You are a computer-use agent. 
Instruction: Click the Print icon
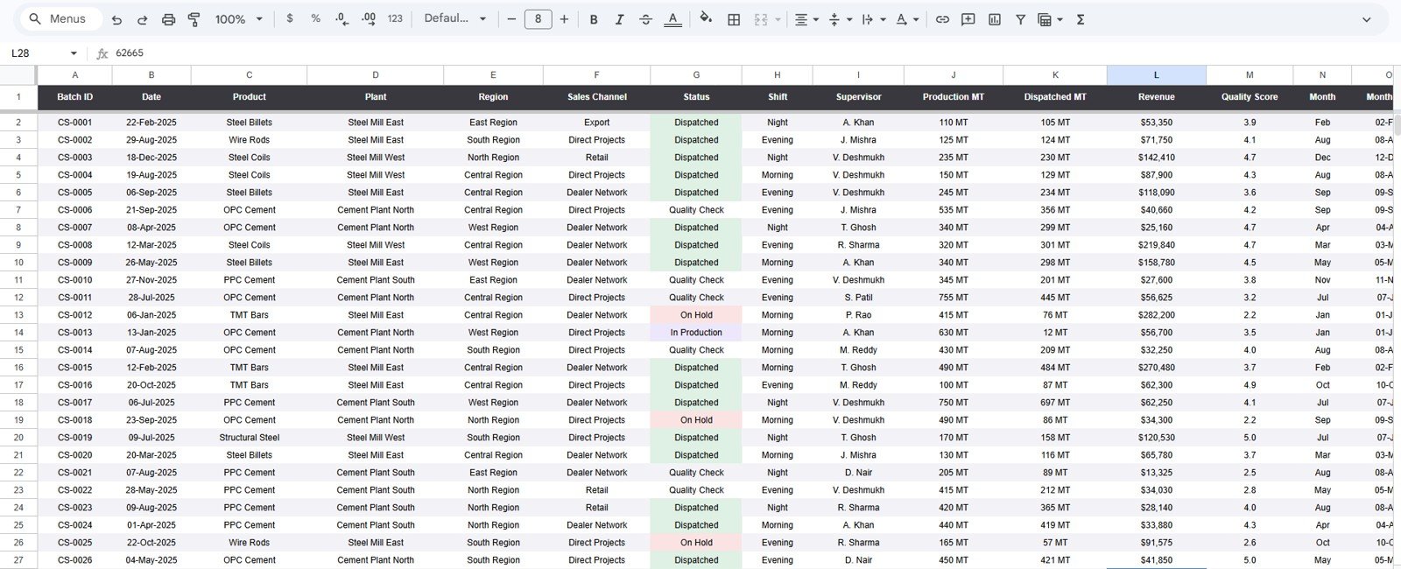click(x=169, y=19)
